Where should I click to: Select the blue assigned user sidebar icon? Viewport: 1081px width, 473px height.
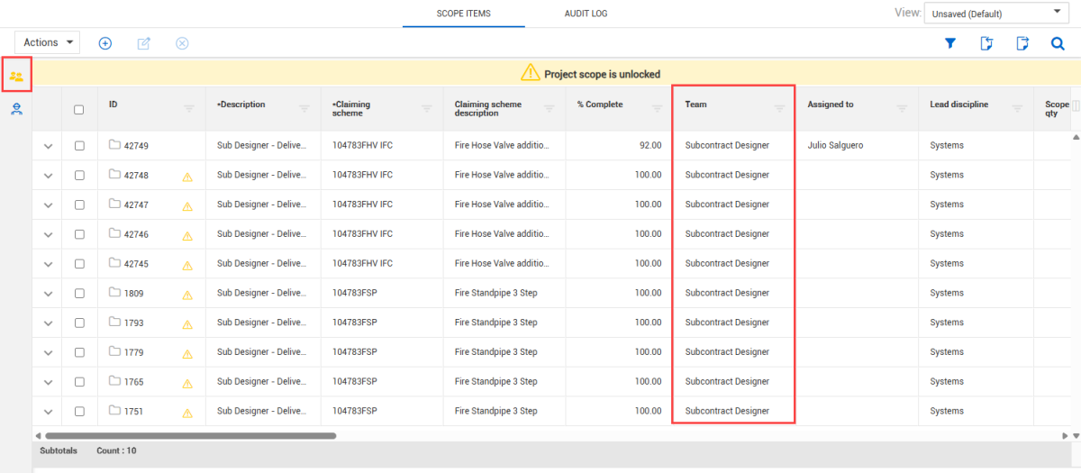coord(16,109)
